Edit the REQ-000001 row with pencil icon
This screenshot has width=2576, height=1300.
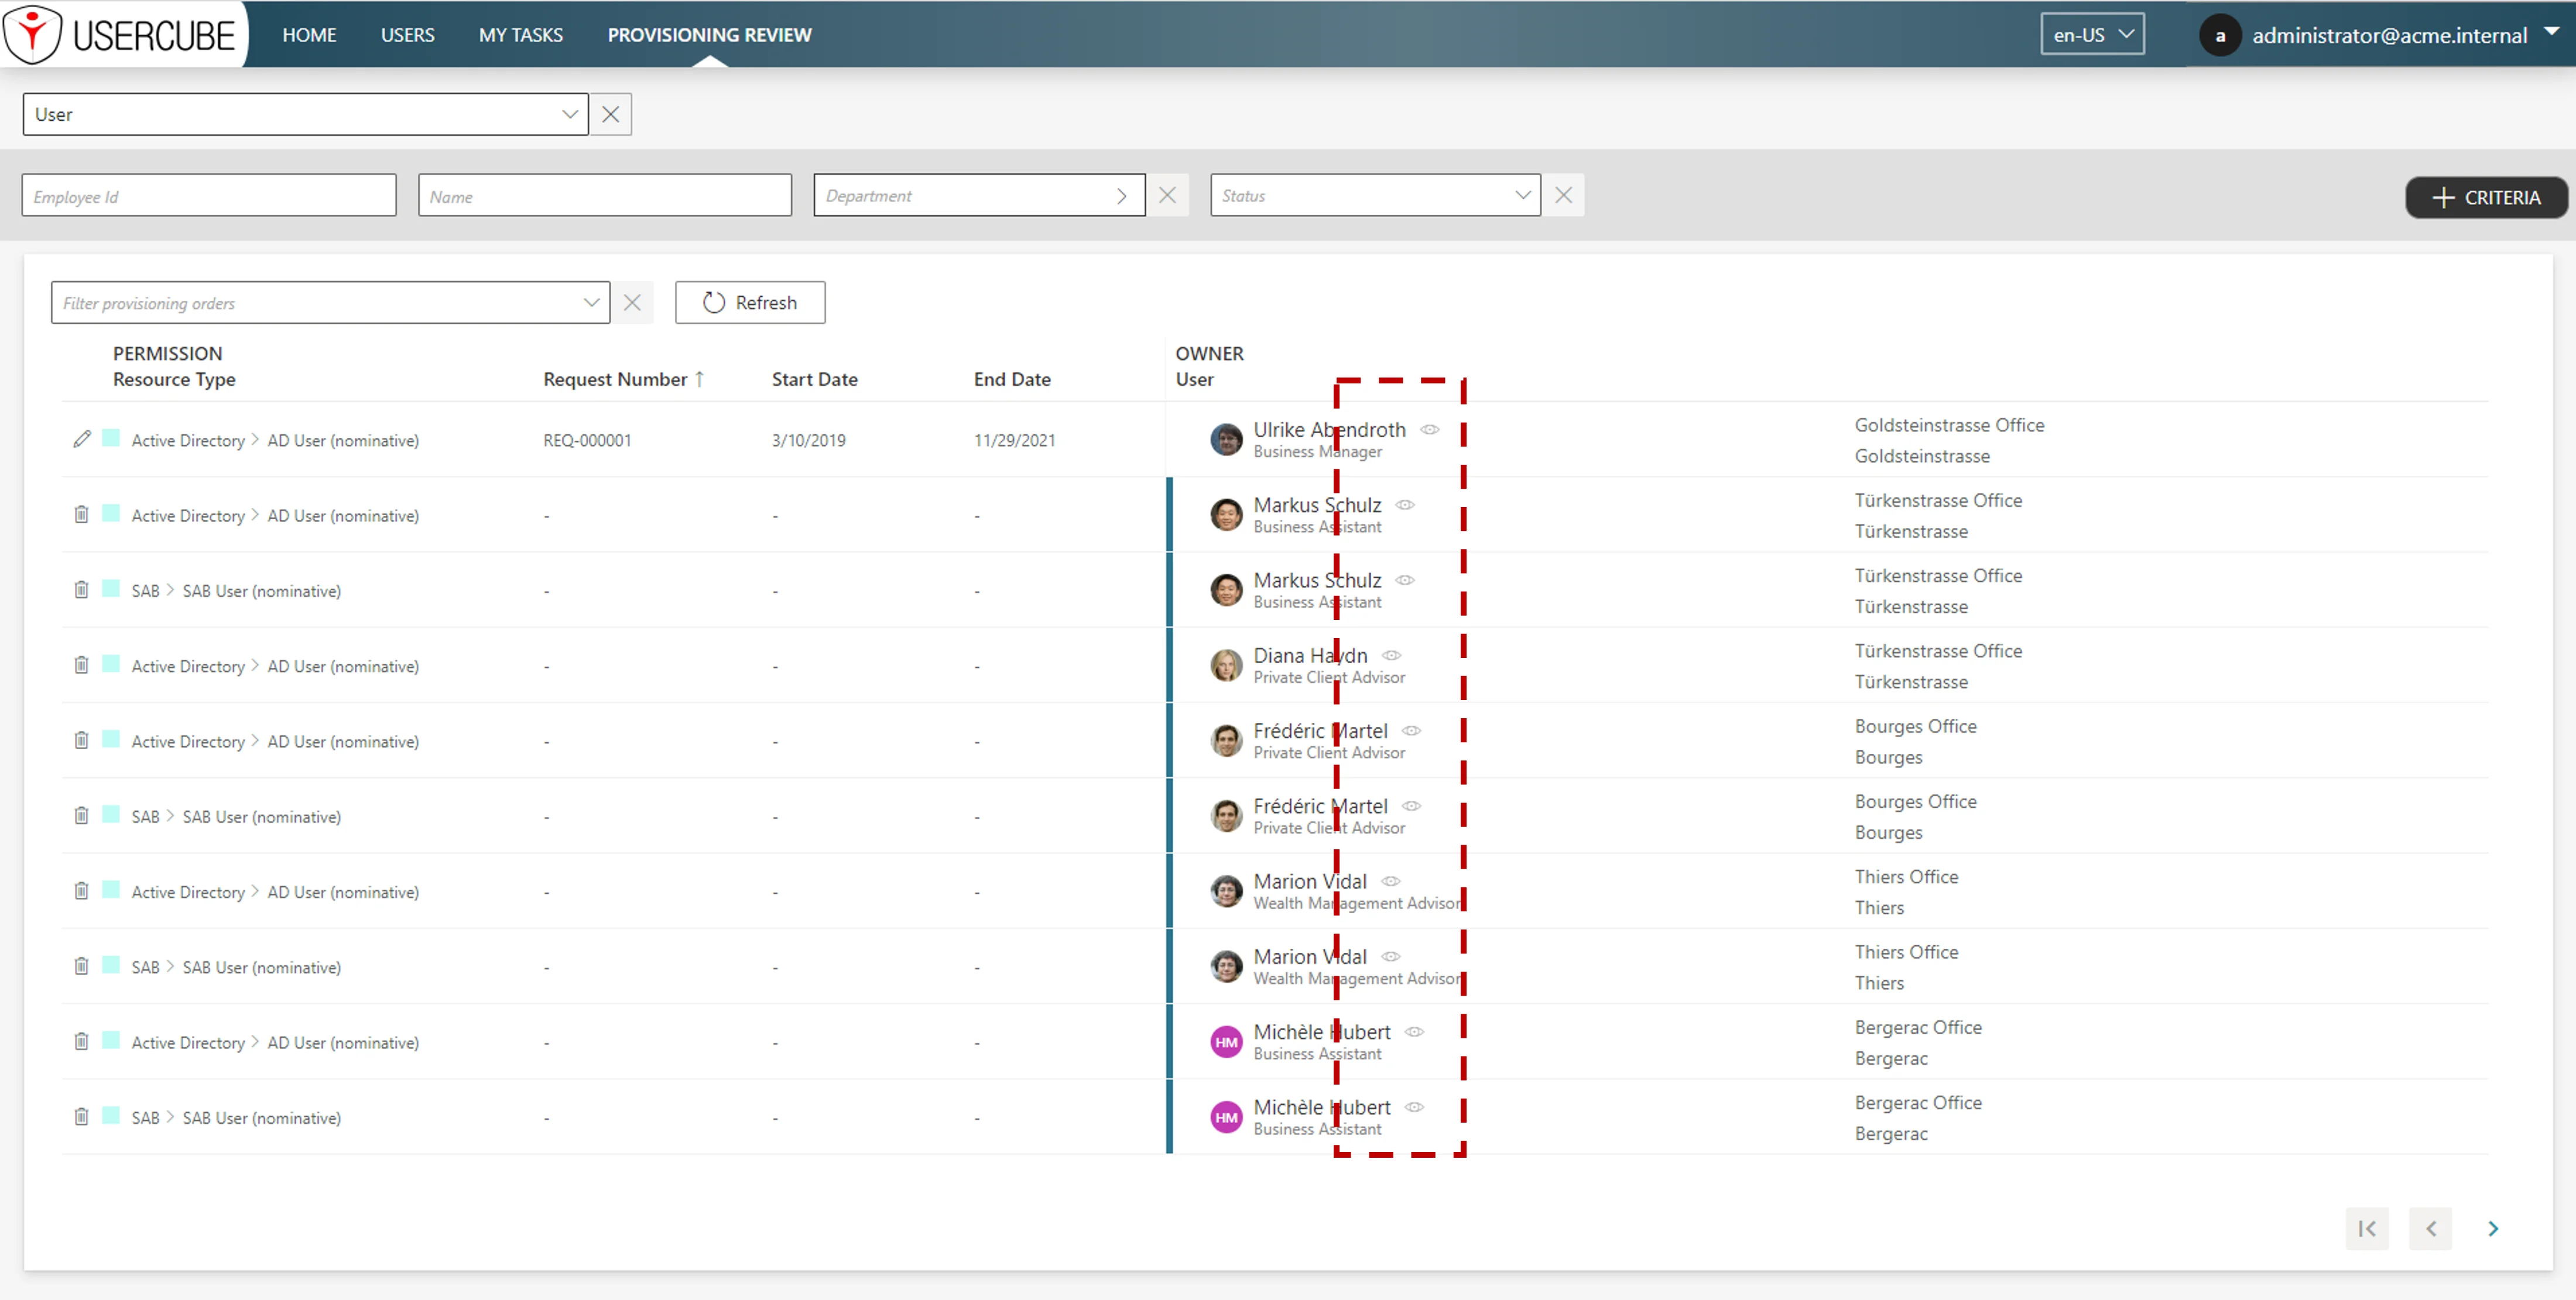pyautogui.click(x=82, y=439)
